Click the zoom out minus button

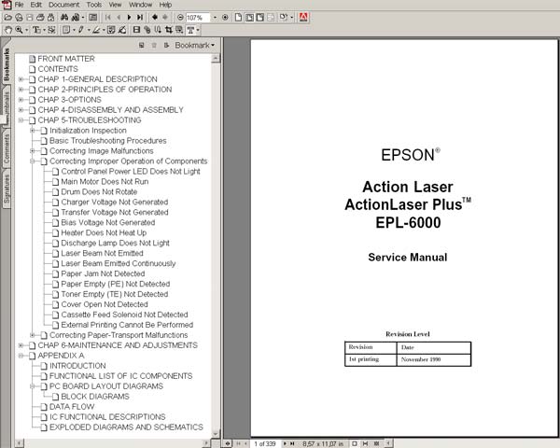(x=180, y=17)
